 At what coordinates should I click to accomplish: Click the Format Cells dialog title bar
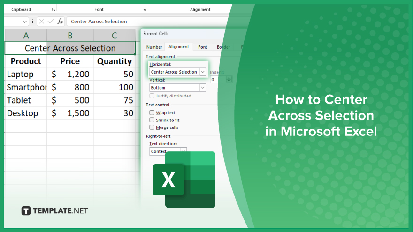184,34
